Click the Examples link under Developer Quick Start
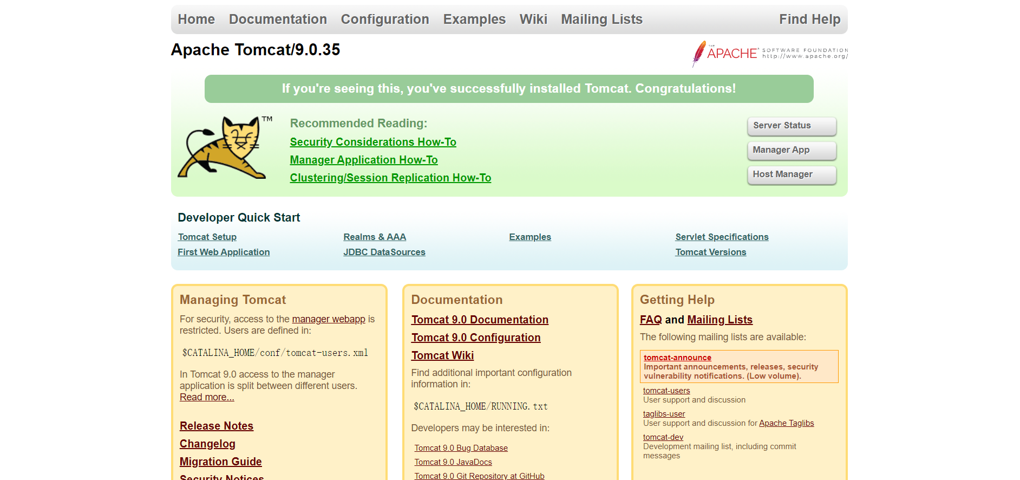Image resolution: width=1020 pixels, height=480 pixels. click(530, 237)
